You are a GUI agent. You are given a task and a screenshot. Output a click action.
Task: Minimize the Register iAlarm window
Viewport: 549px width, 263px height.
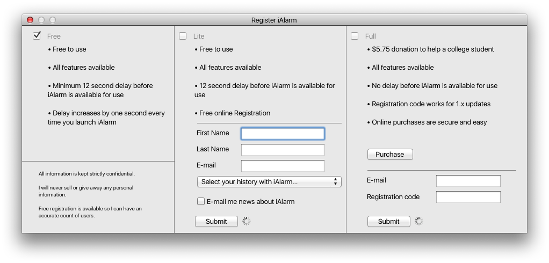tap(41, 20)
